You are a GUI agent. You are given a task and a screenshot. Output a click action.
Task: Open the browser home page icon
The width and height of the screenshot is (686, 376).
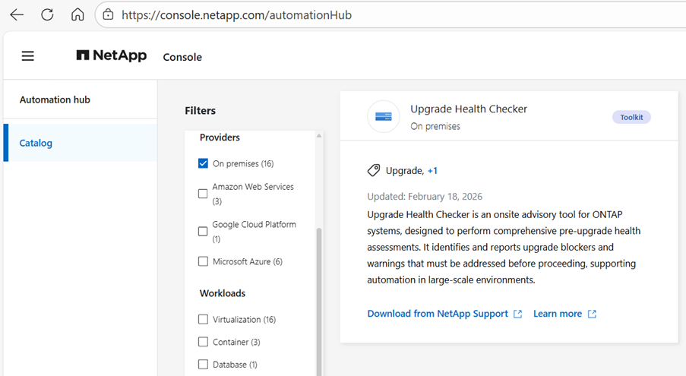77,15
